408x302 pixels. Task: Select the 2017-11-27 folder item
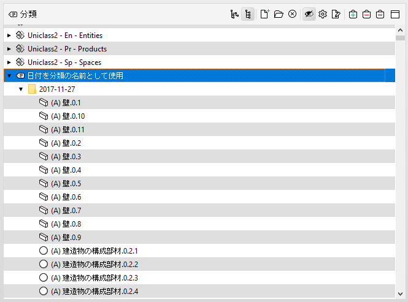point(199,89)
